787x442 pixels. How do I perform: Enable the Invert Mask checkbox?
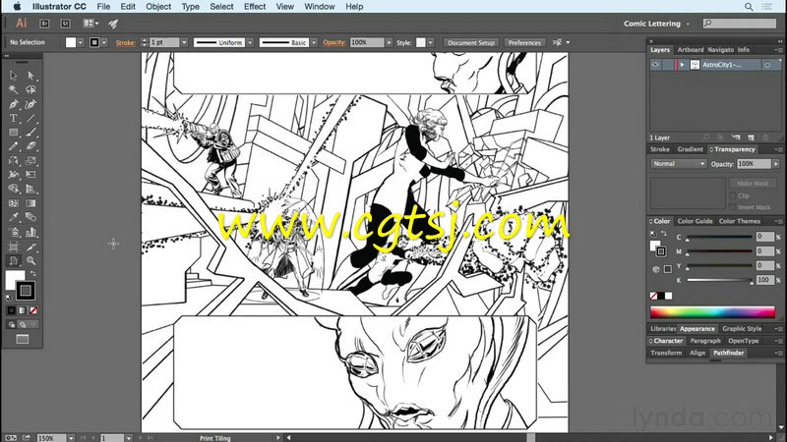click(733, 207)
